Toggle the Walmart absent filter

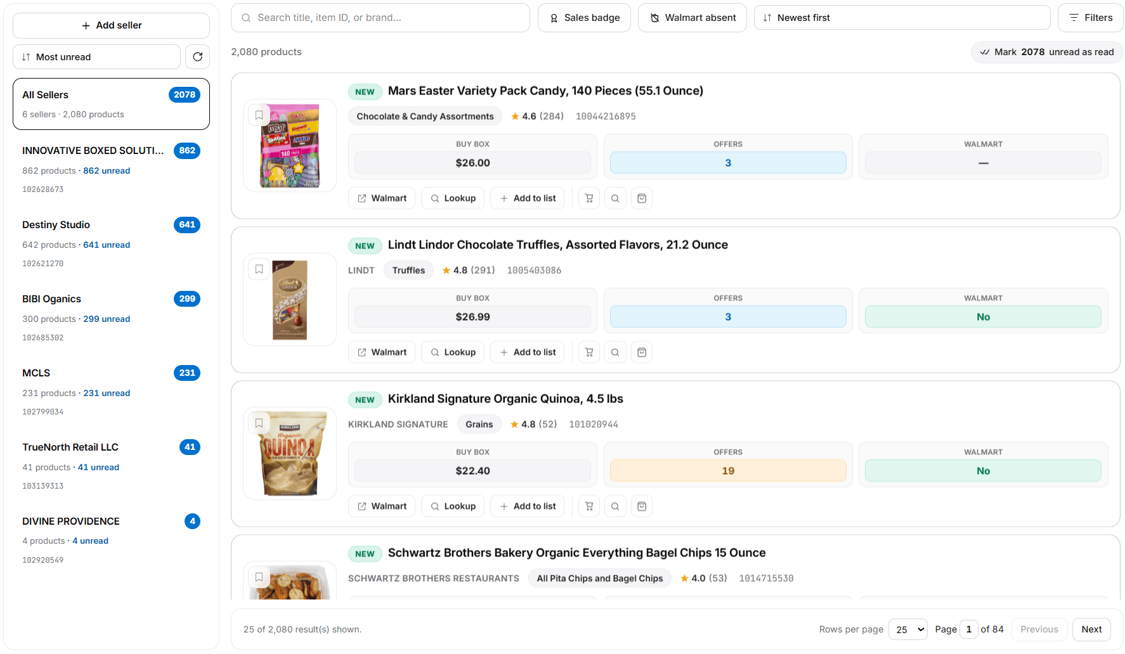point(693,18)
